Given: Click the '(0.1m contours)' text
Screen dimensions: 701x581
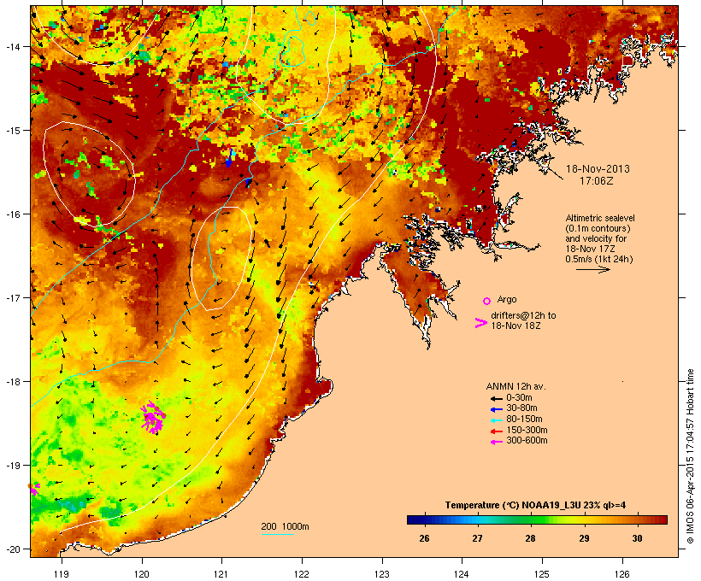Looking at the screenshot, I should pos(598,228).
